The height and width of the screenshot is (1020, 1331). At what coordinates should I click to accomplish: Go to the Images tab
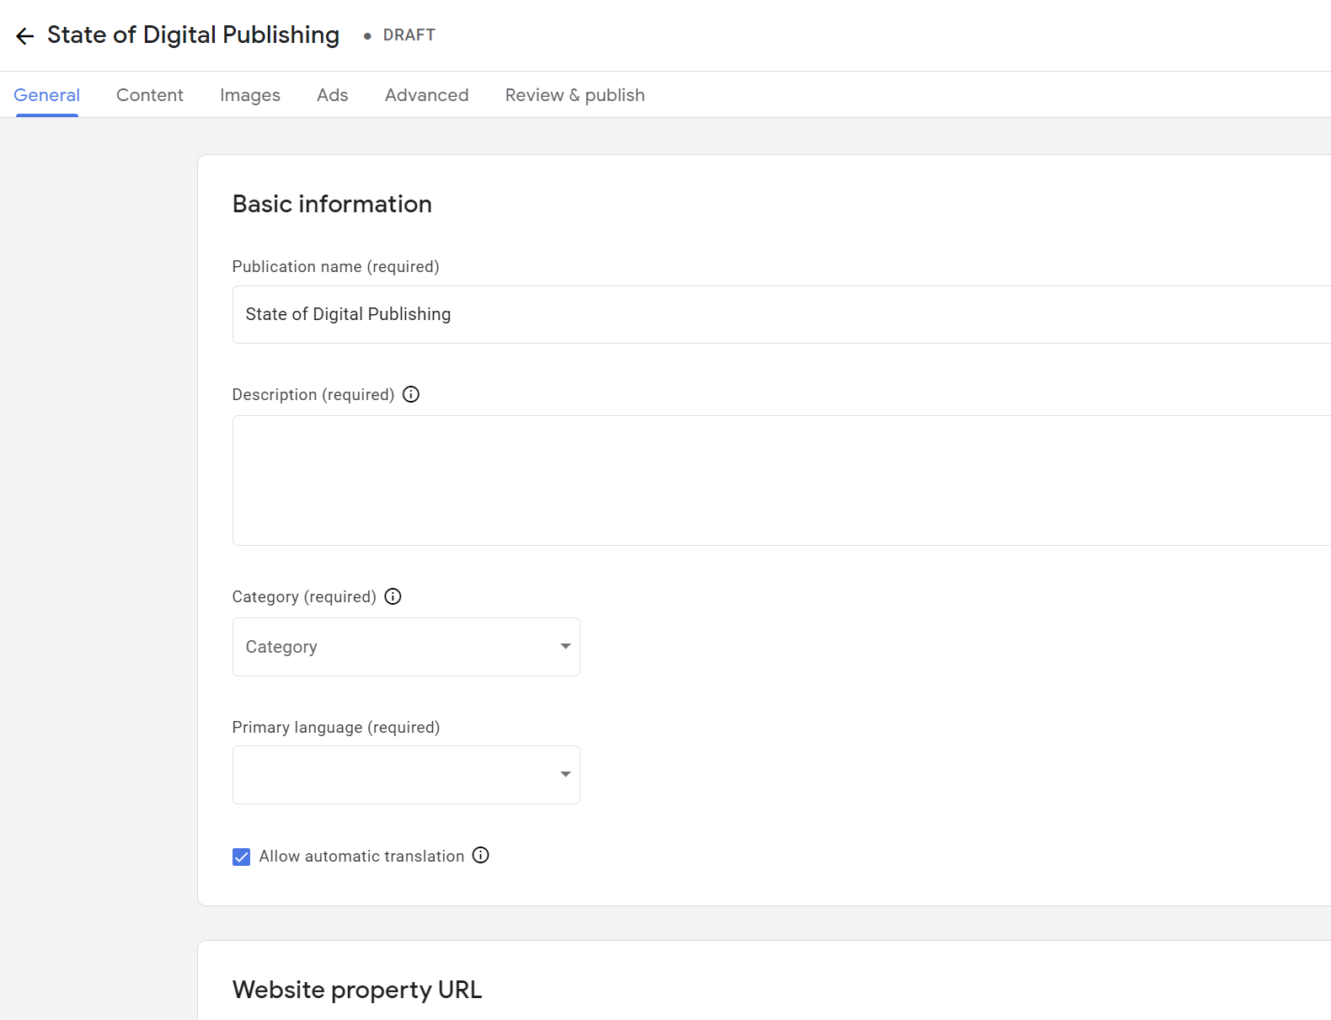point(250,95)
